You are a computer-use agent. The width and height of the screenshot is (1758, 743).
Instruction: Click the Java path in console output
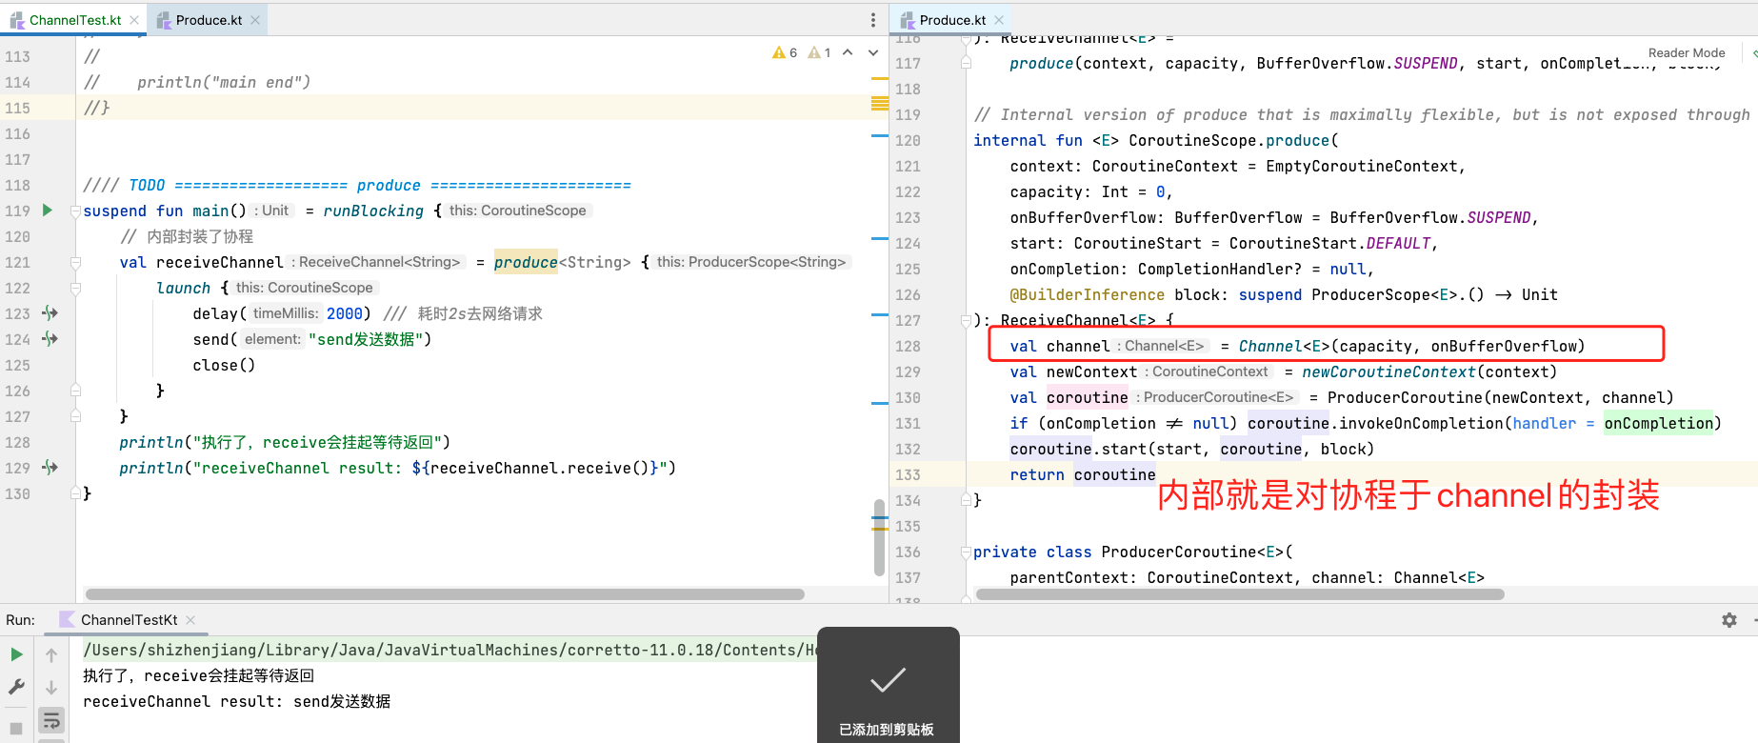pos(449,650)
